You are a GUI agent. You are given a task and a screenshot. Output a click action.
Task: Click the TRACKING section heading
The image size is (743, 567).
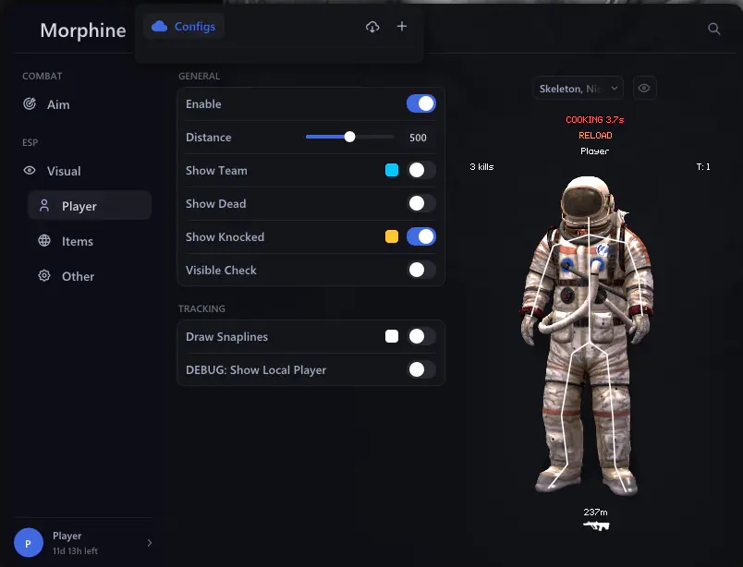click(201, 308)
